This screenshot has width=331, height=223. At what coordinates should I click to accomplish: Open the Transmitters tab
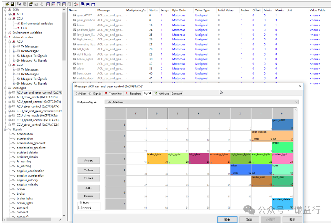114,94
